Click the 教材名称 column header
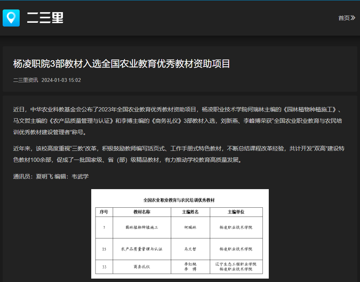This screenshot has width=360, height=282. click(142, 212)
